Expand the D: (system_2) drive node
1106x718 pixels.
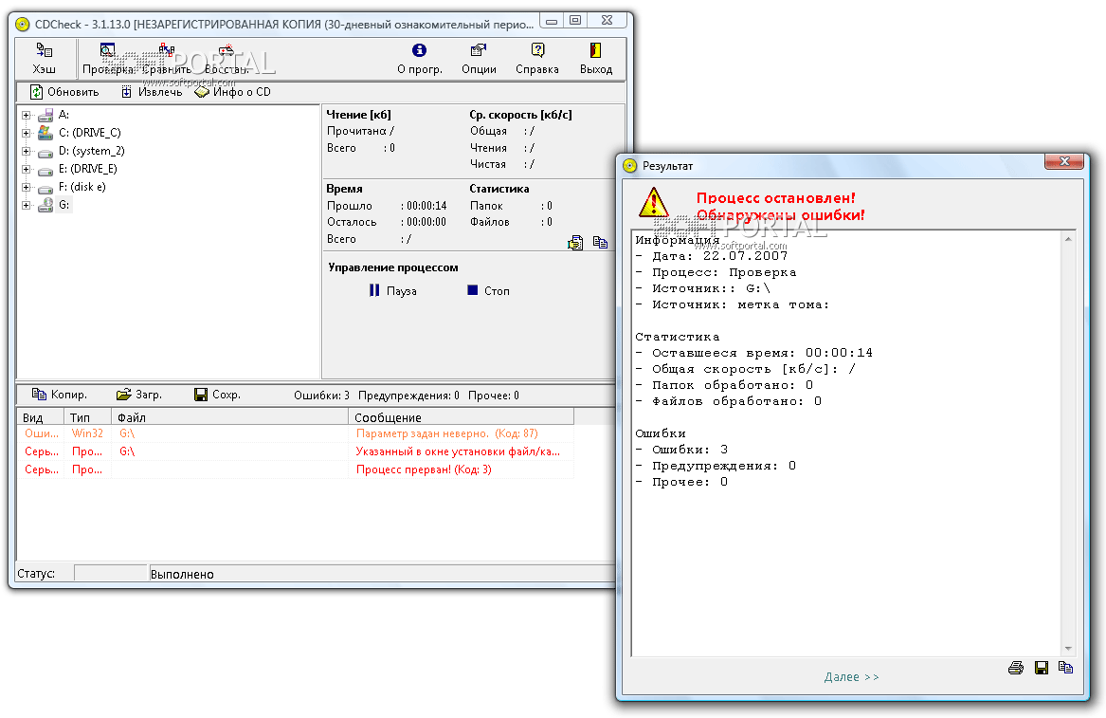(27, 151)
